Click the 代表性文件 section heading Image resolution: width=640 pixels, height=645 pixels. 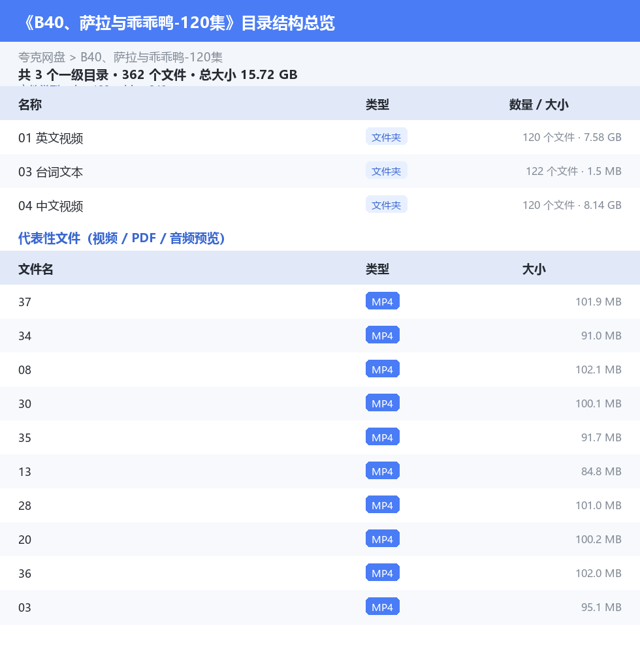tap(121, 238)
